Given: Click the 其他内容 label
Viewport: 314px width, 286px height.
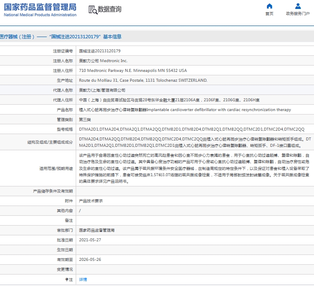Looking at the screenshot, I should tap(65, 211).
